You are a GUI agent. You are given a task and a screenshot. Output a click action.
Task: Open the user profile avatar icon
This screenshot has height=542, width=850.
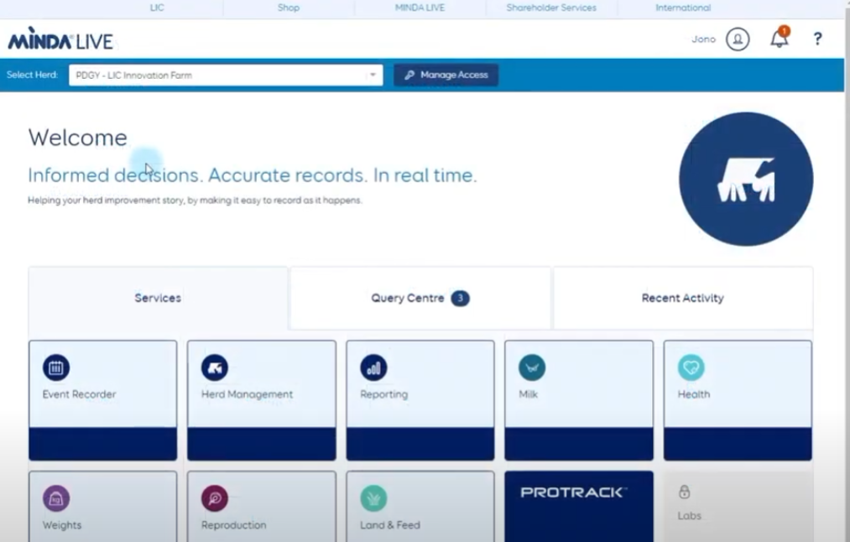pos(738,39)
